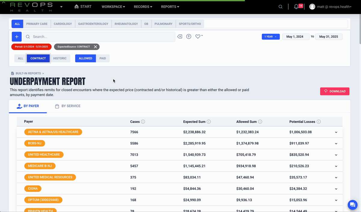
Task: Select the CARDIOLOGY tab
Action: point(63,24)
